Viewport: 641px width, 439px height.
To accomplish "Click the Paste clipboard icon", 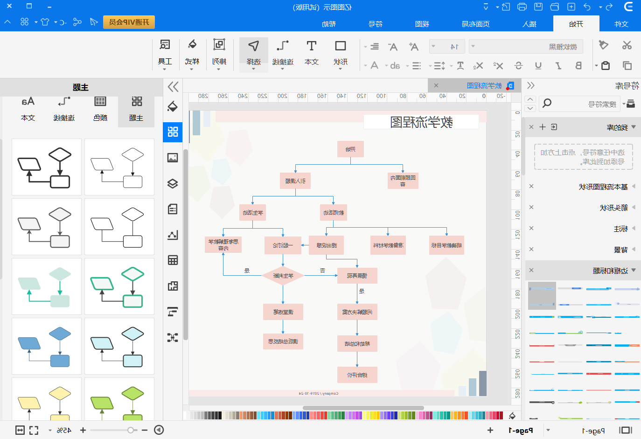I will point(606,66).
